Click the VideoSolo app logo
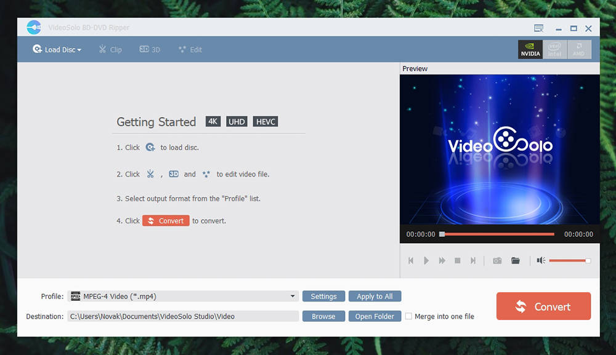The image size is (616, 355). point(34,28)
